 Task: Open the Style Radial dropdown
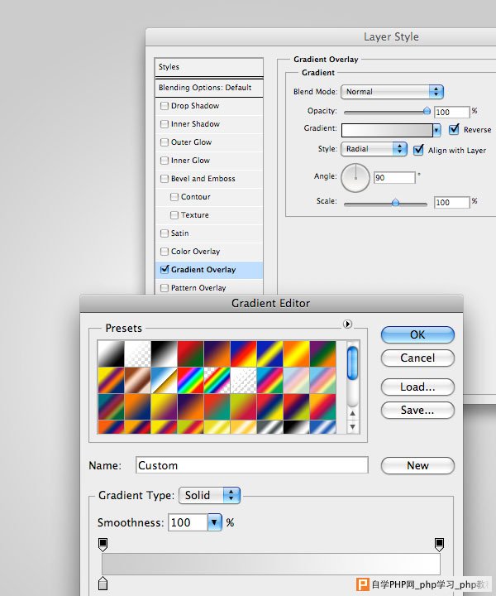[x=374, y=149]
